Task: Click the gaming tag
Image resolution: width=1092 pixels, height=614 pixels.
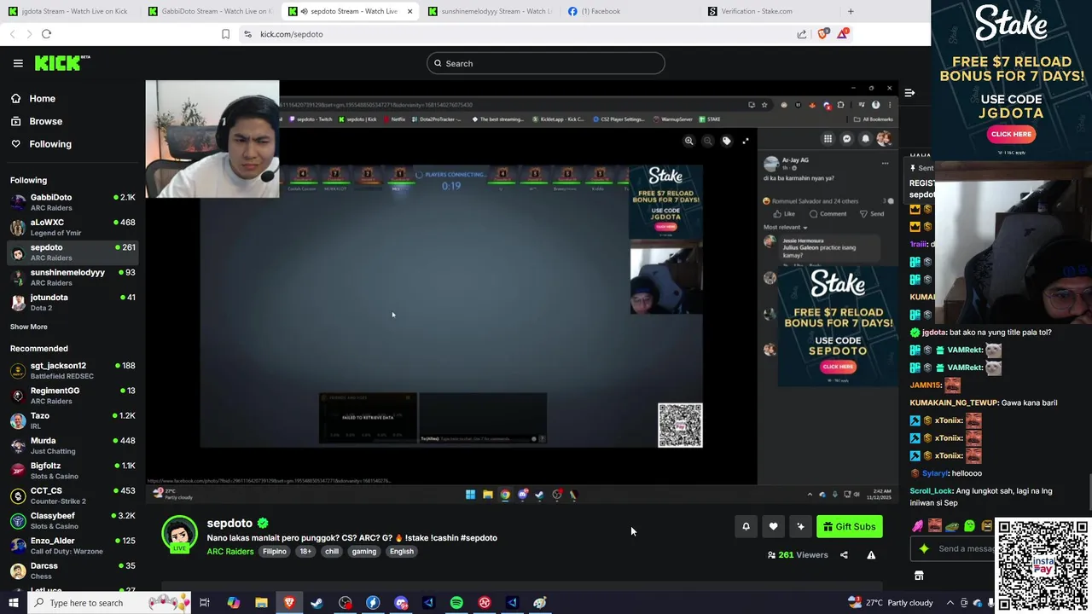Action: (x=364, y=552)
